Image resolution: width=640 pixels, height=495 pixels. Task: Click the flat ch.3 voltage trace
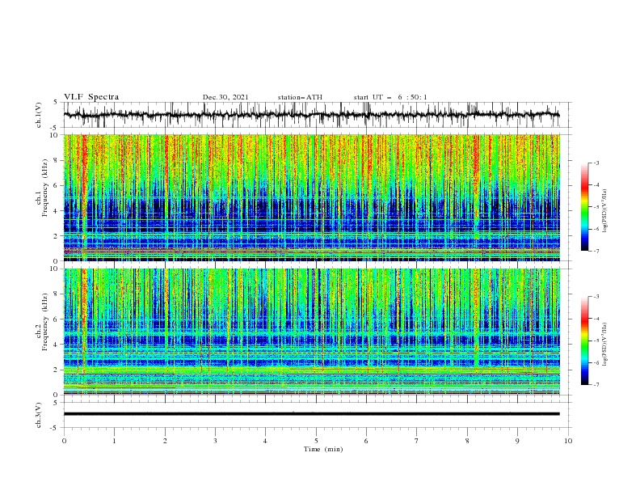312,414
